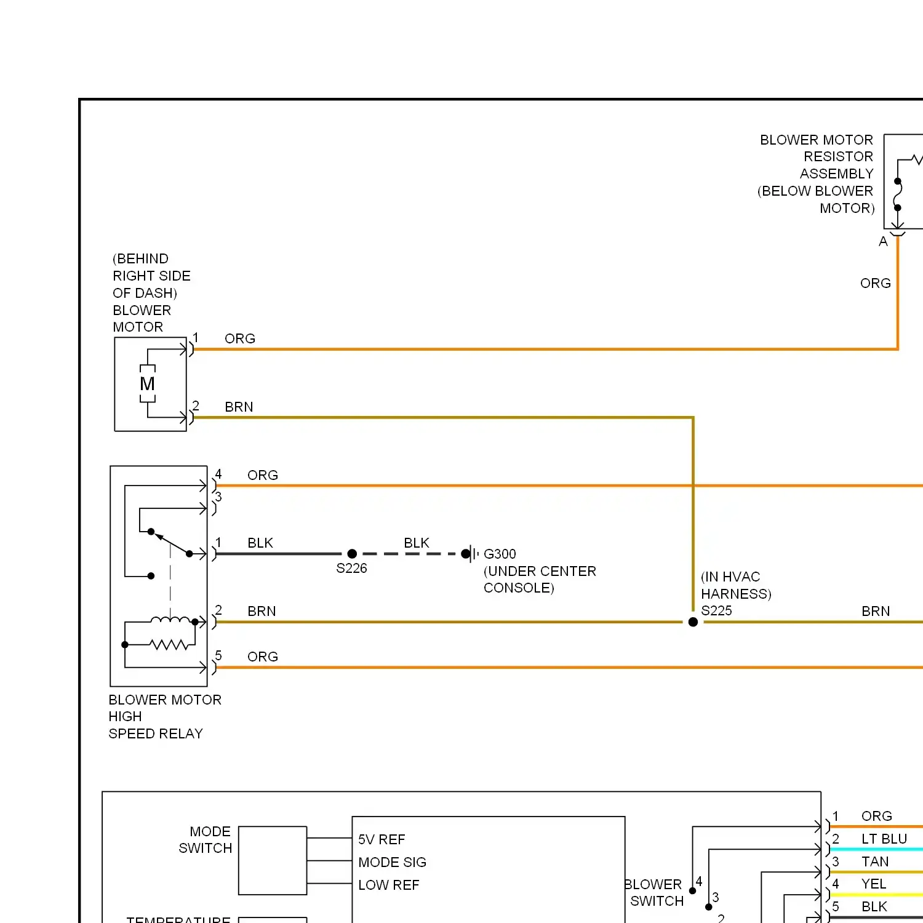Click the S225 splice dot
923x923 pixels.
pyautogui.click(x=693, y=622)
